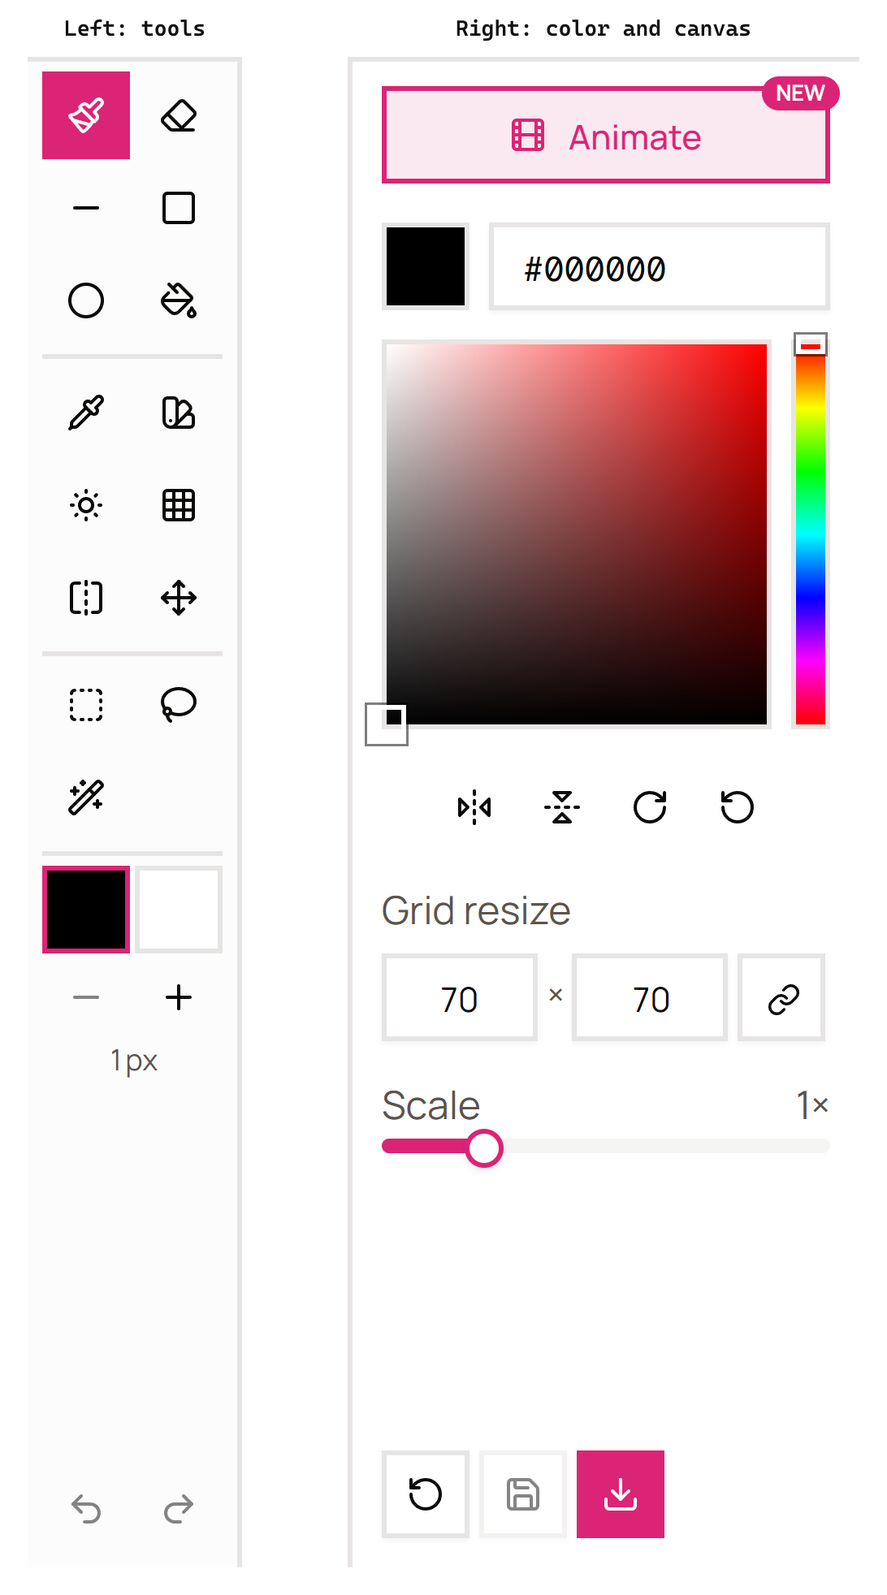Select the Move tool with four arrows

(x=179, y=598)
